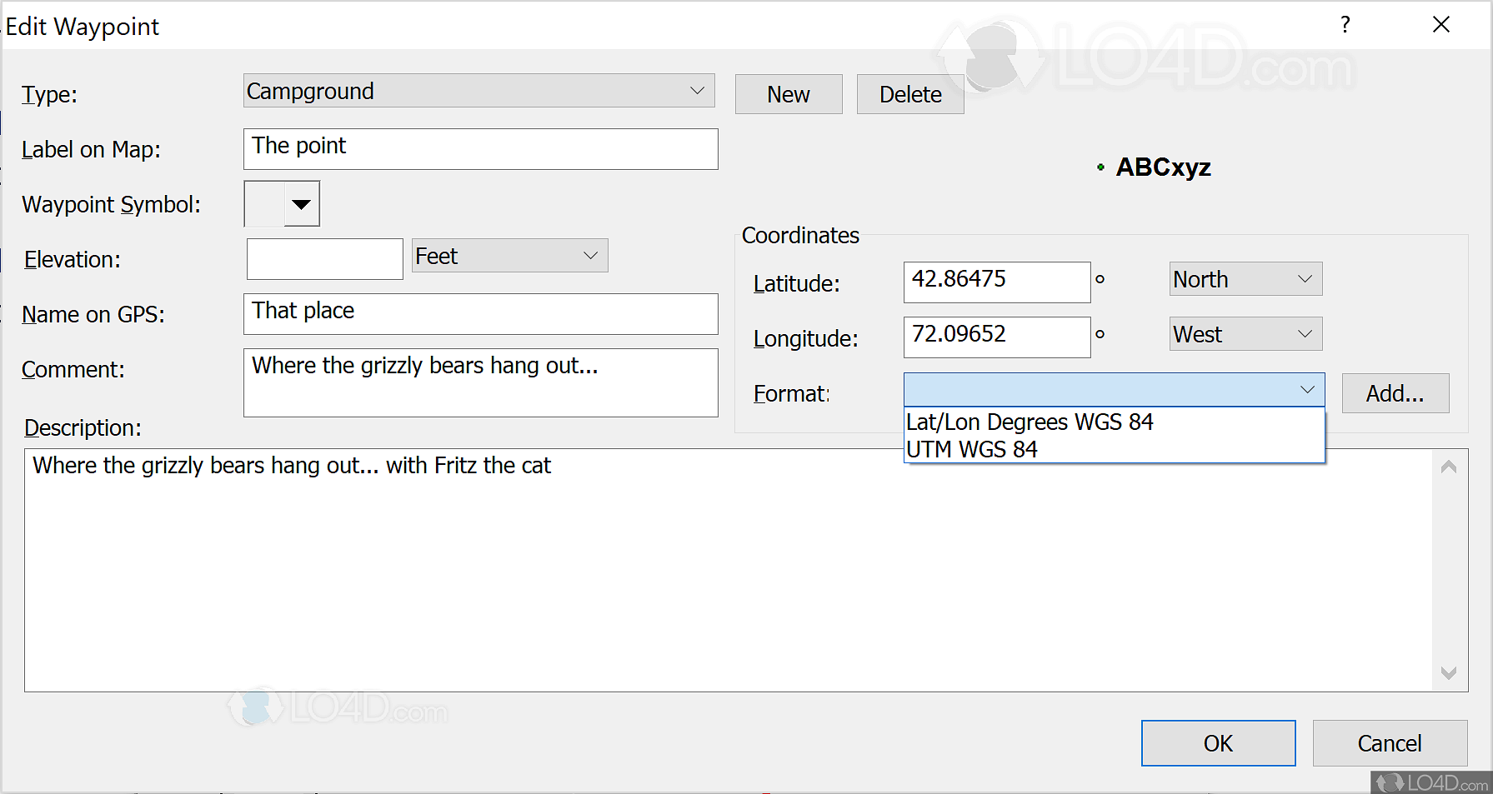Open the Waypoint Symbol picker arrow

click(301, 204)
